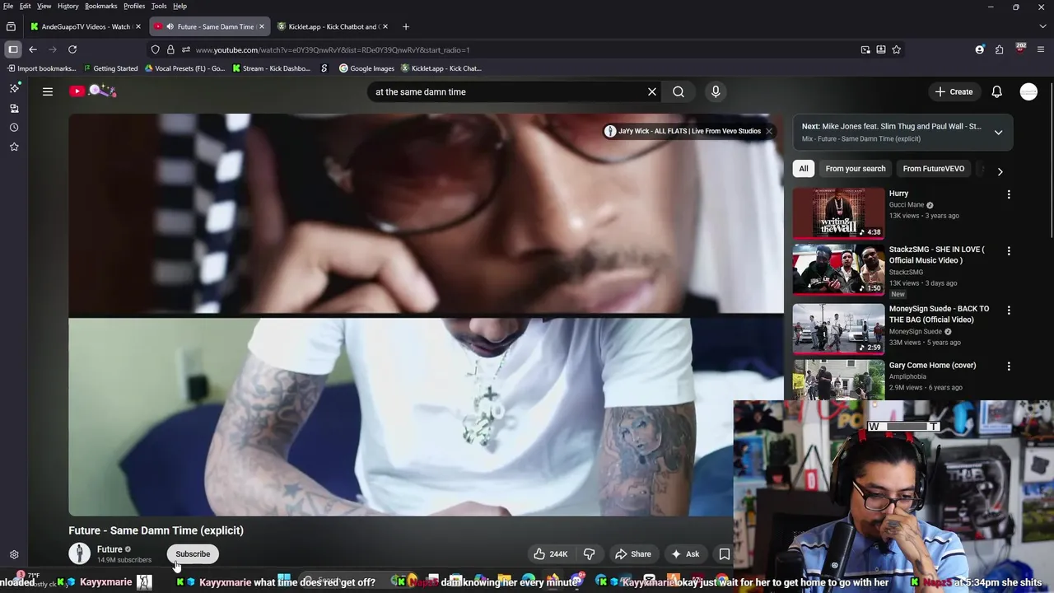Switch to AndeGuapoTV Videos tab
1054x593 pixels.
coord(85,26)
